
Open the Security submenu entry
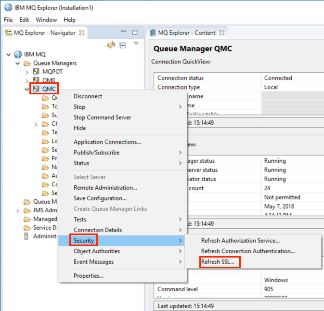click(122, 241)
